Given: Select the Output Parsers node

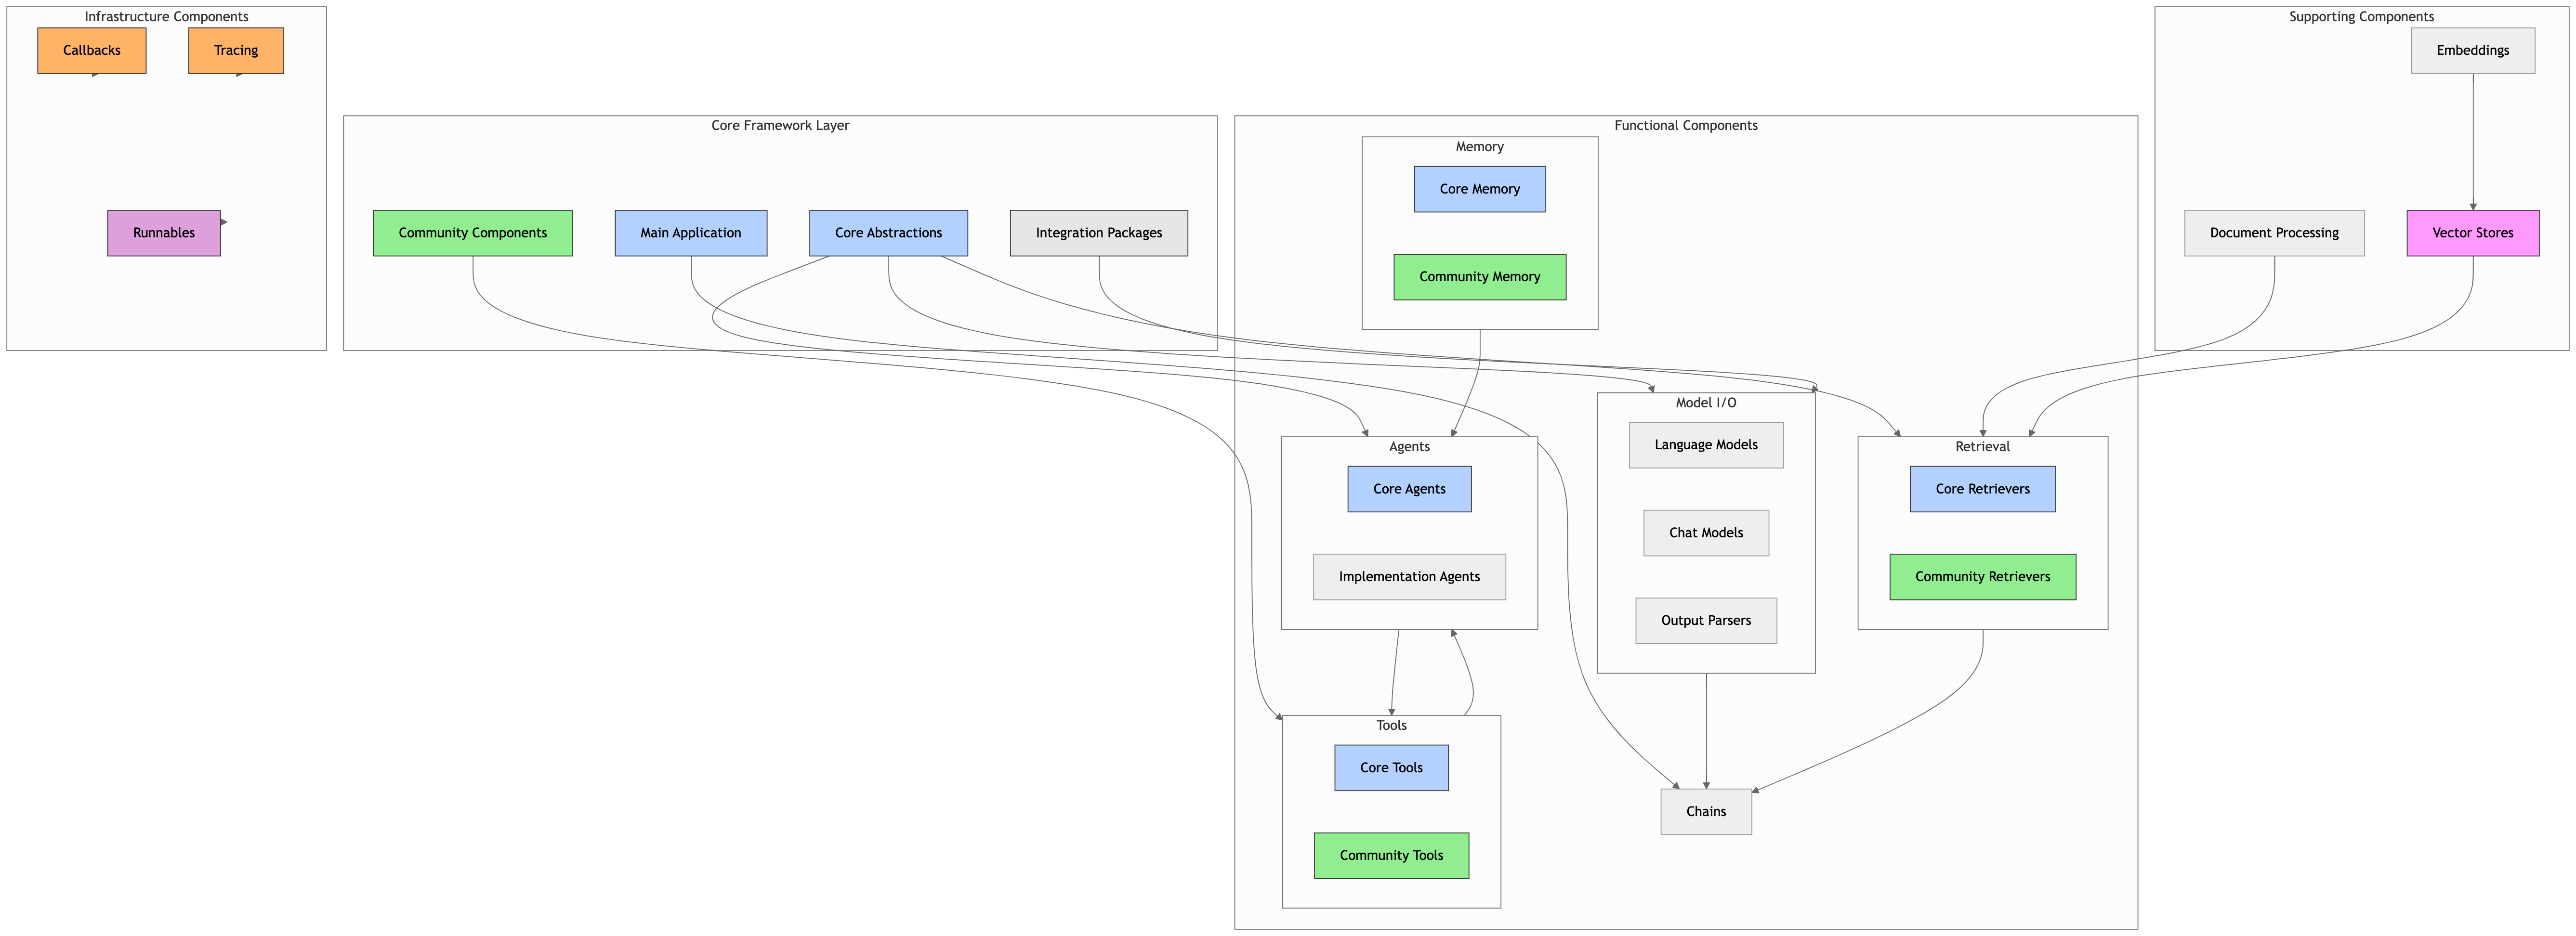Looking at the screenshot, I should pyautogui.click(x=1706, y=621).
